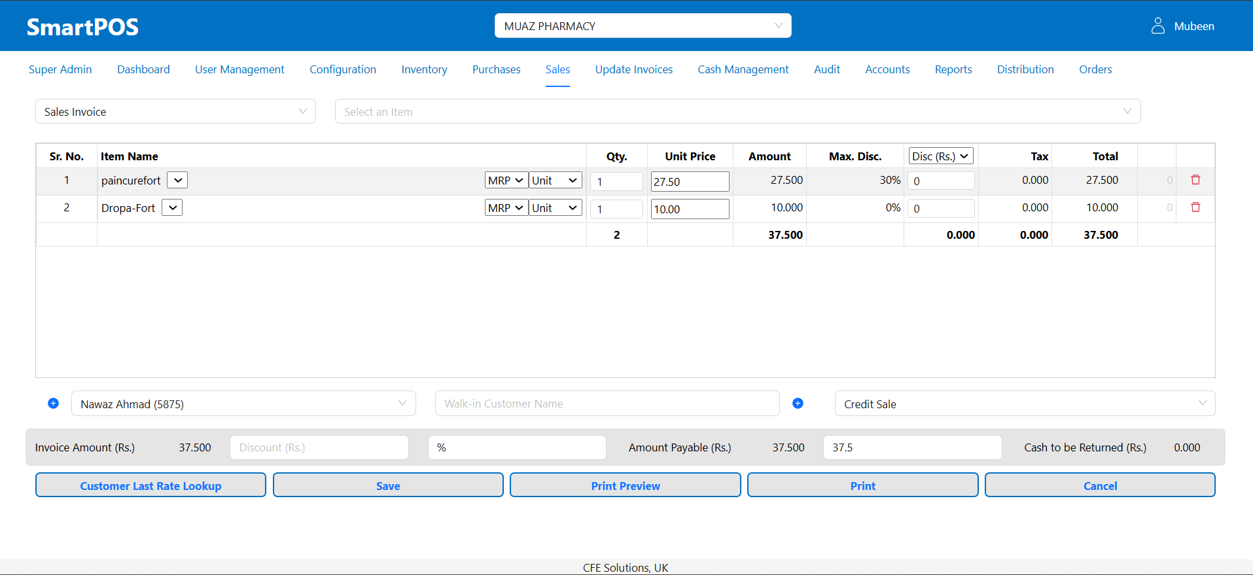Image resolution: width=1253 pixels, height=575 pixels.
Task: Click the paincurefort quantity field
Action: pyautogui.click(x=617, y=181)
